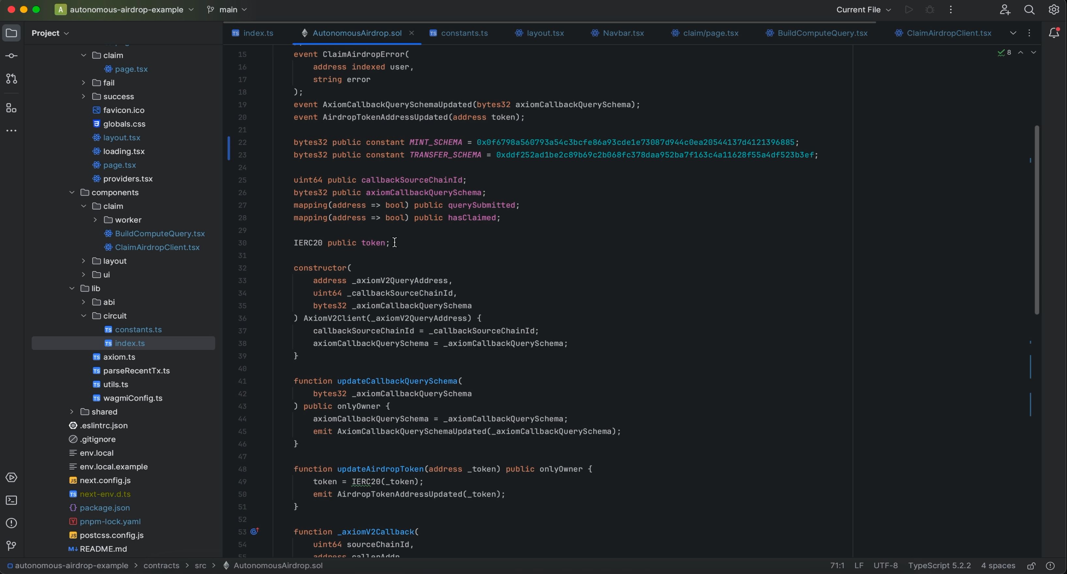Expand the fail folder
1067x574 pixels.
83,83
